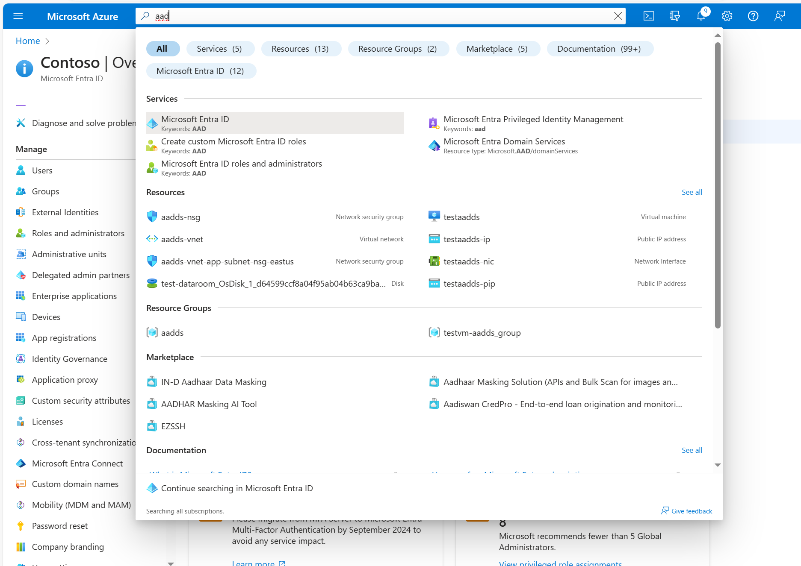Click the EZSSH marketplace bag icon
The height and width of the screenshot is (566, 801).
(x=152, y=426)
